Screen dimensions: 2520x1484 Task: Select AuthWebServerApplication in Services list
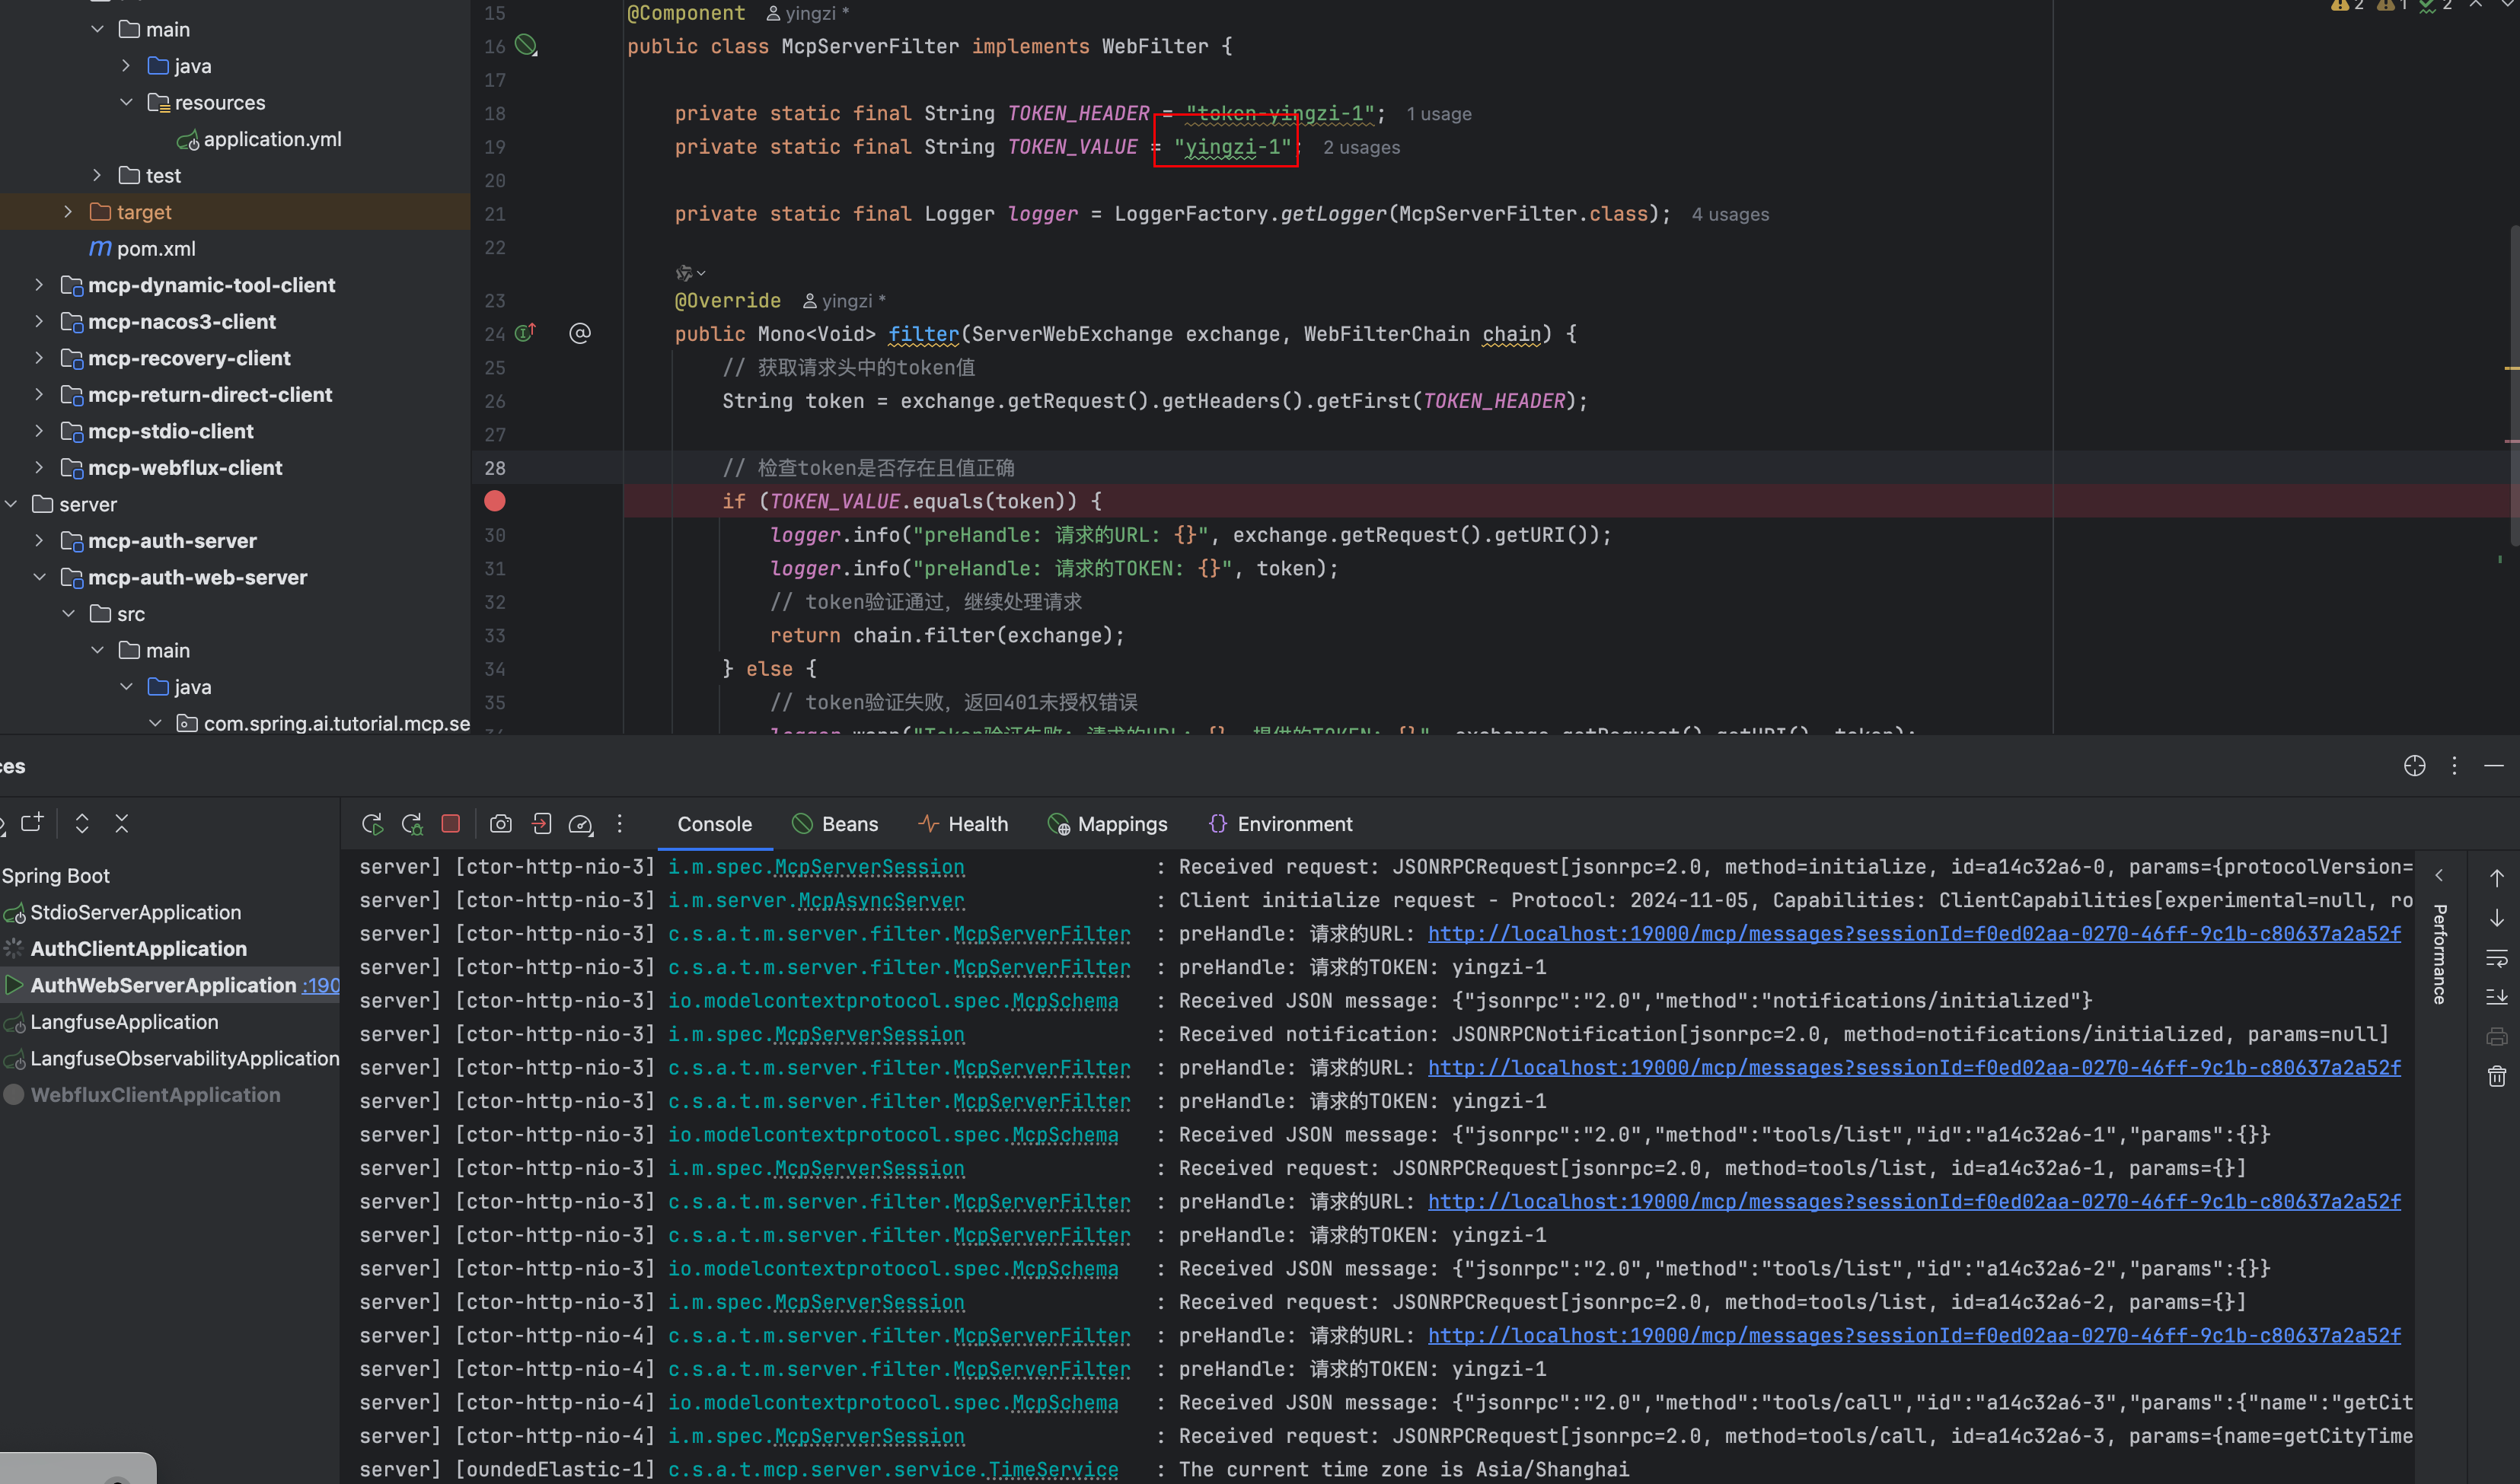163,985
